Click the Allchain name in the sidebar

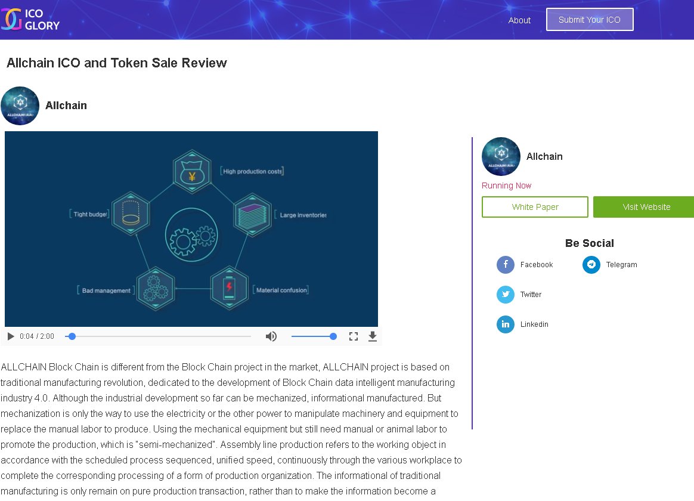[x=544, y=156]
